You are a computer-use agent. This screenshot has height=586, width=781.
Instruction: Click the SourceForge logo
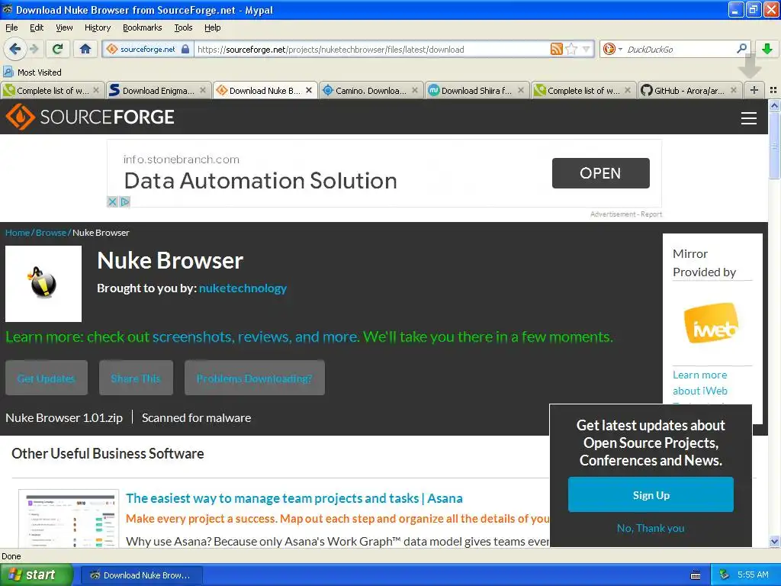point(90,117)
